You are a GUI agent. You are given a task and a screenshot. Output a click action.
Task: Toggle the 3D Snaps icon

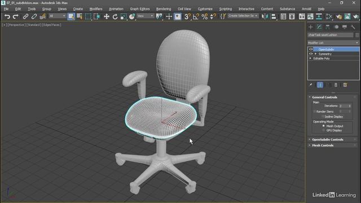(187, 16)
